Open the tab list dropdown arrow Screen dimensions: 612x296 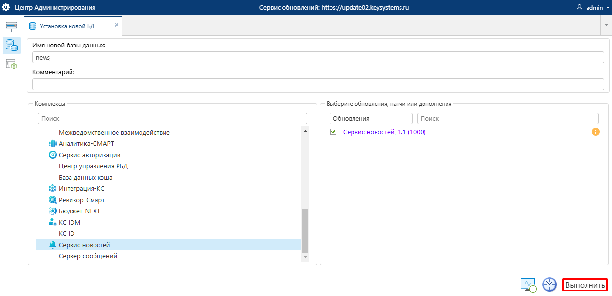606,25
